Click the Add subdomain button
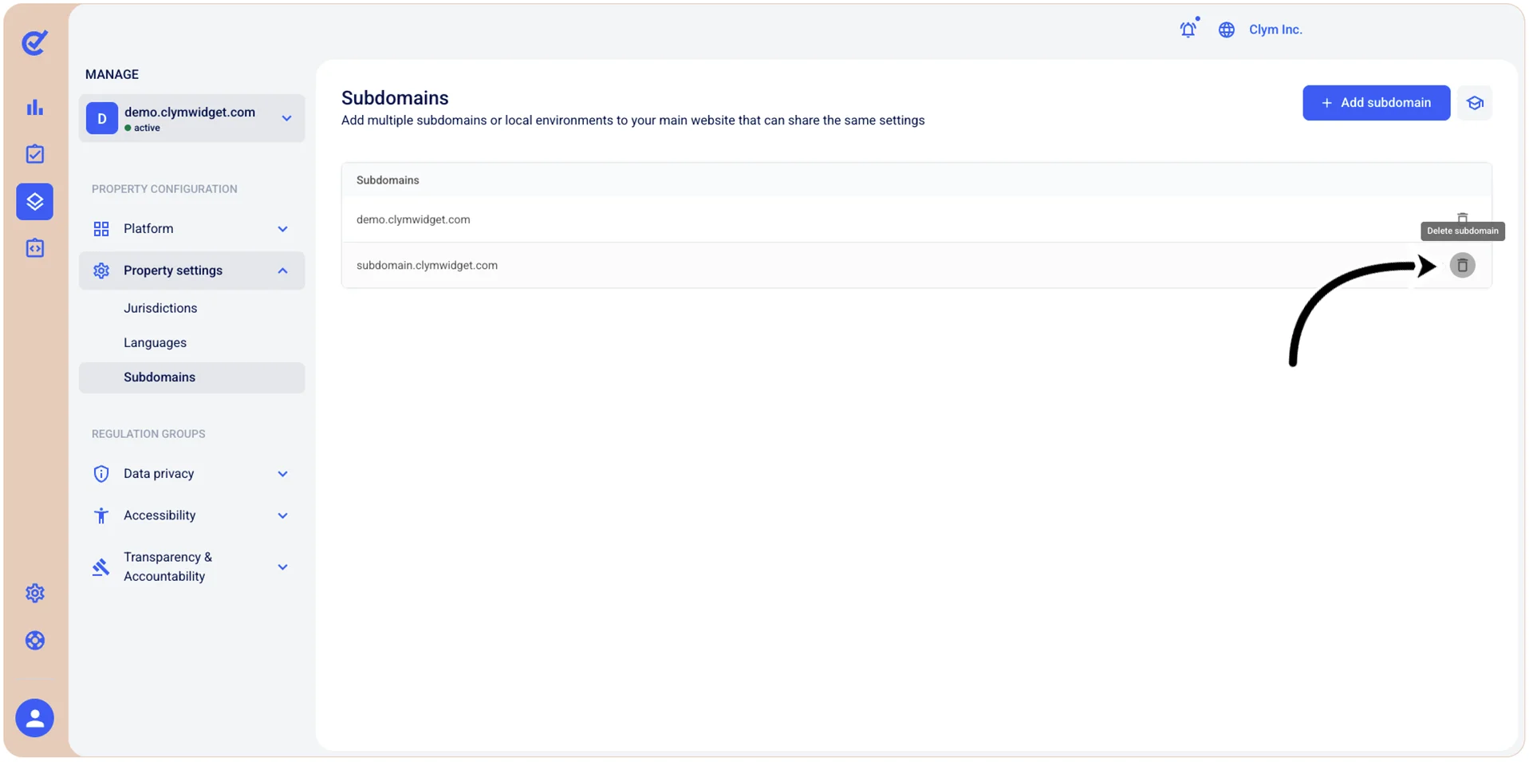1529x762 pixels. click(x=1376, y=103)
